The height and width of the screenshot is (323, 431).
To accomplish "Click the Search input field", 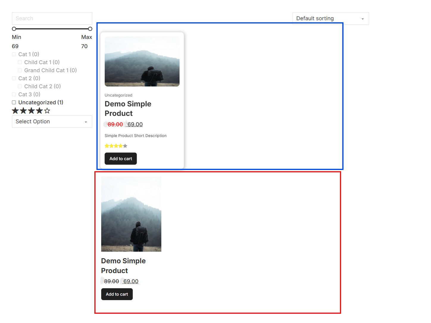I will tap(52, 18).
